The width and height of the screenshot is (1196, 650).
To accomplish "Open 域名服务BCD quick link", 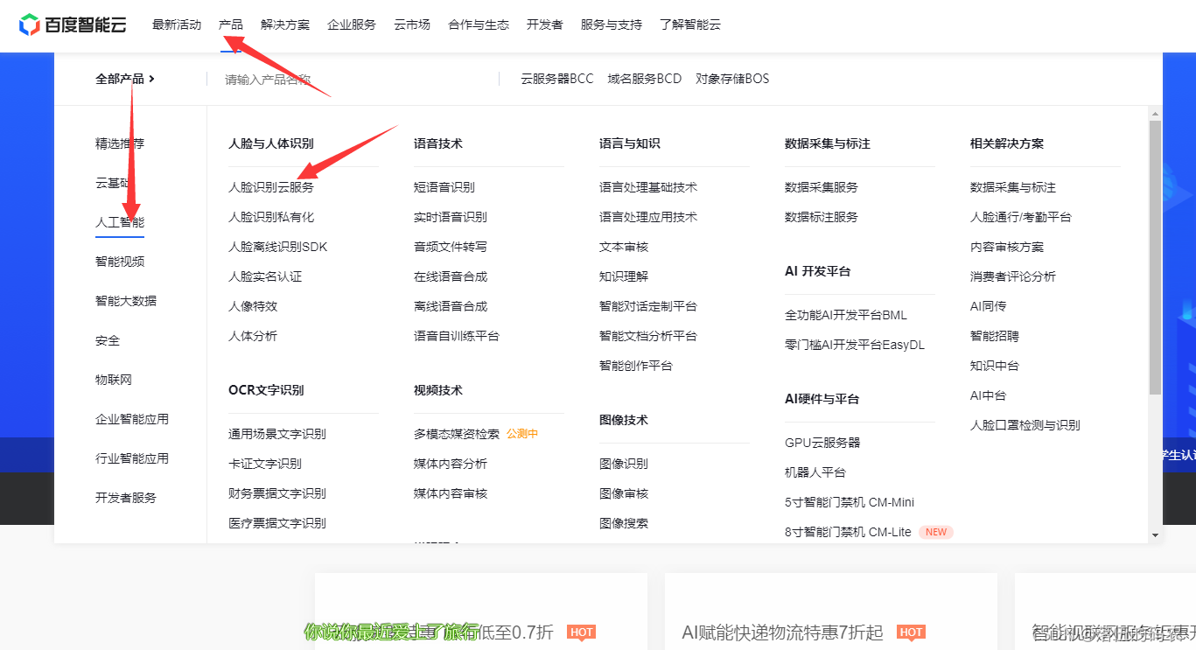I will [645, 79].
